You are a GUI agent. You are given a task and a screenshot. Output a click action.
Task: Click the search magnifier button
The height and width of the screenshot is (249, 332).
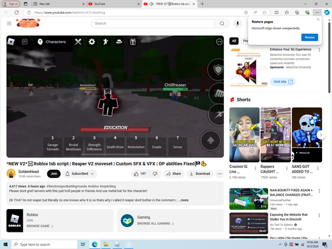point(222,23)
